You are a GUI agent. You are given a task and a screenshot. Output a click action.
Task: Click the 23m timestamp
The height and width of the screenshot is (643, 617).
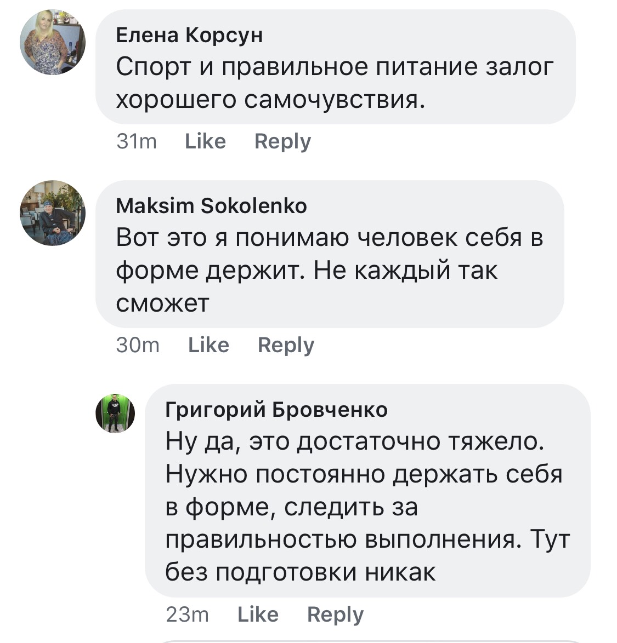[x=187, y=615]
